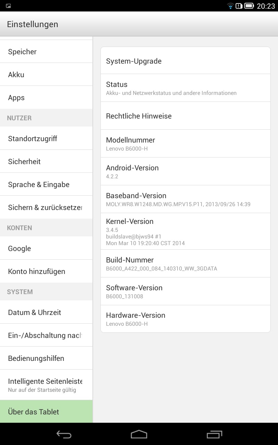Select the Google account entry

tap(46, 248)
